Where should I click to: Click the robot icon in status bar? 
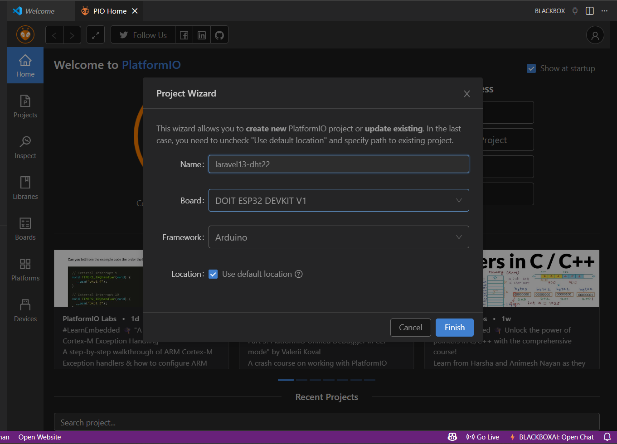click(452, 437)
